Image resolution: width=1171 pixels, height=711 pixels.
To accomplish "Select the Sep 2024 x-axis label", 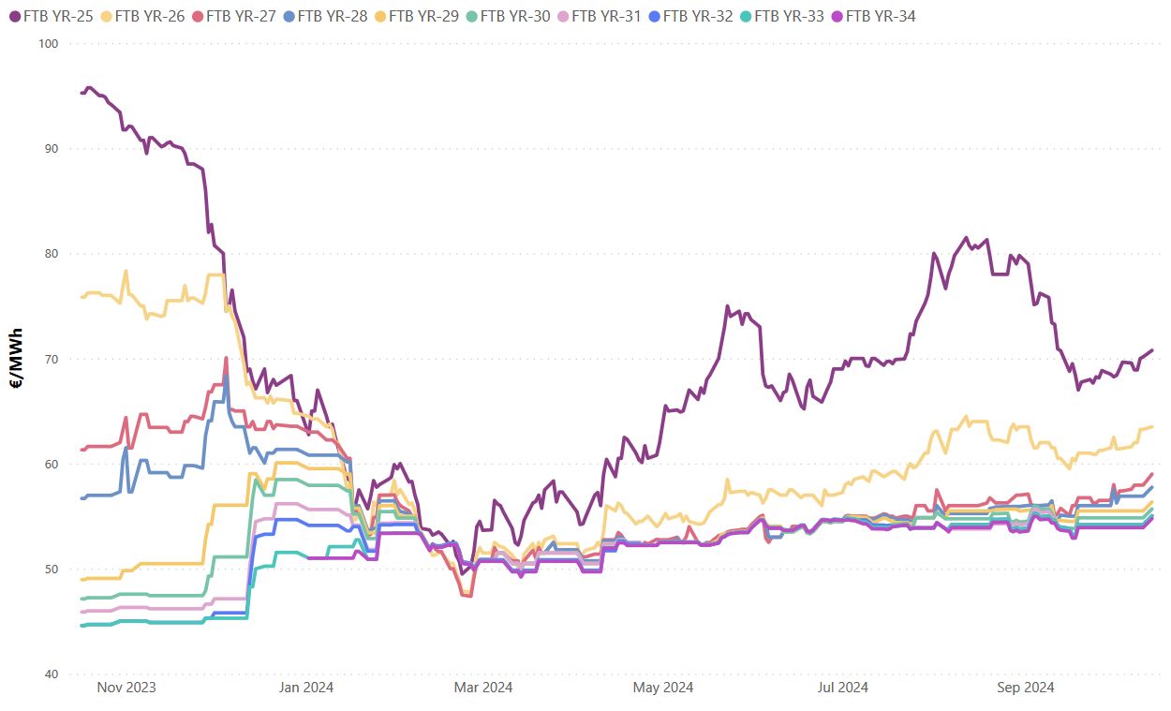I will click(x=1025, y=688).
